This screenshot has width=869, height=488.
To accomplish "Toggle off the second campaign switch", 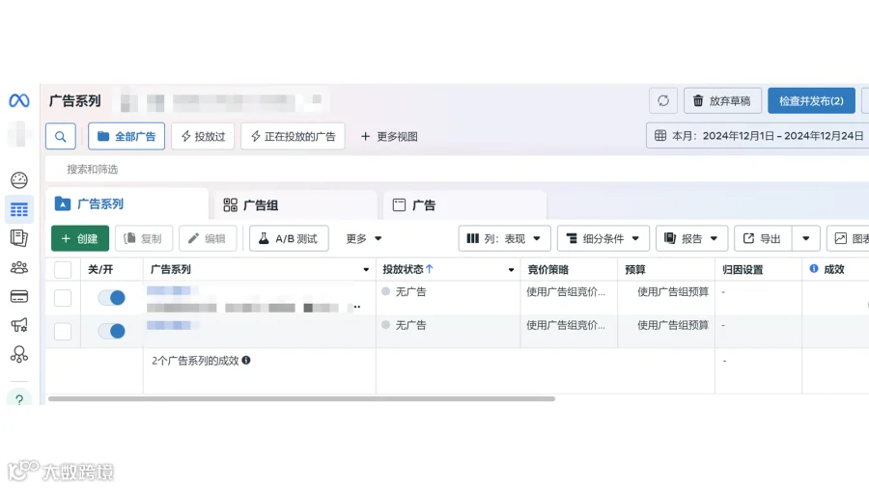I will [x=111, y=331].
